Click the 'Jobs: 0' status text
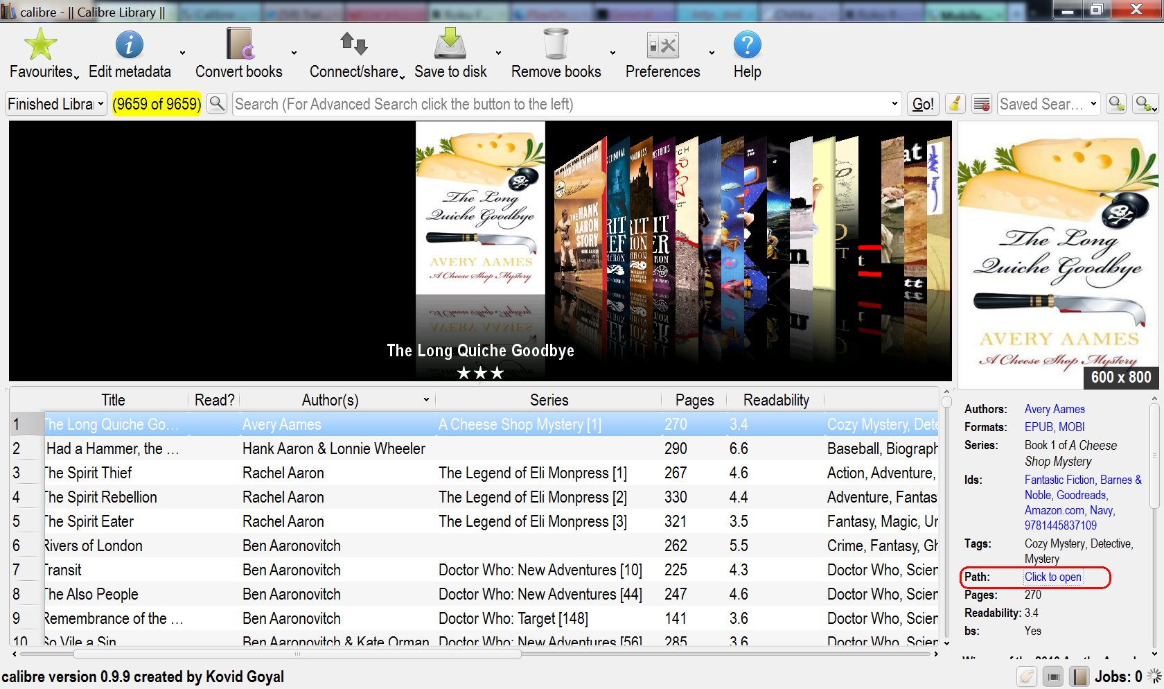This screenshot has height=689, width=1164. [x=1118, y=677]
